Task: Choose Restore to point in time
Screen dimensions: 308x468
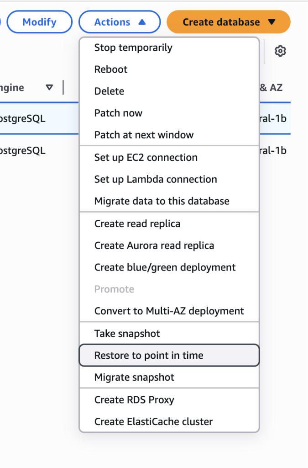Action: tap(169, 355)
